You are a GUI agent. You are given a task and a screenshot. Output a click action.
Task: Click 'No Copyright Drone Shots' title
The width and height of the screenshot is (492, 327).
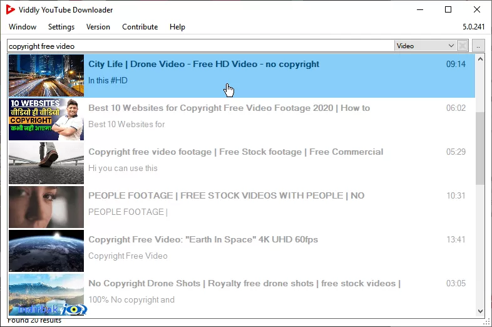[244, 283]
